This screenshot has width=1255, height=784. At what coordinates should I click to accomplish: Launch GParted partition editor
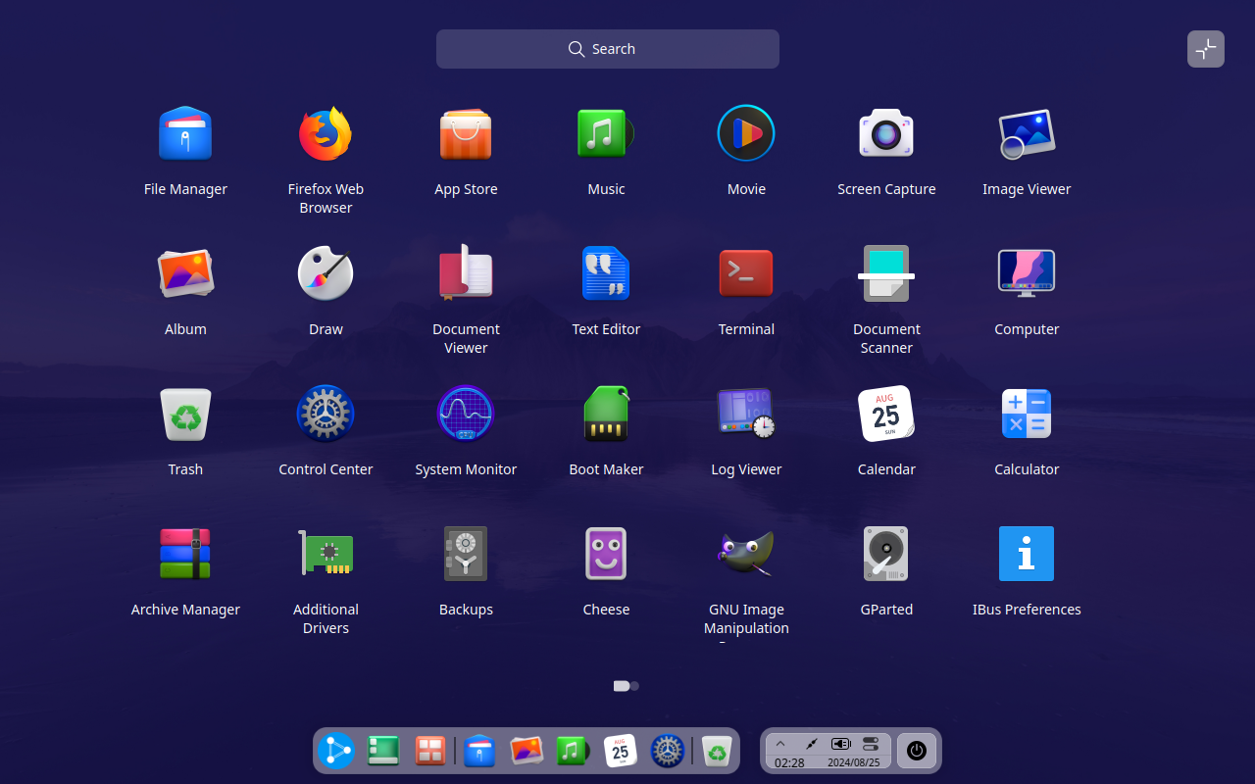coord(886,554)
